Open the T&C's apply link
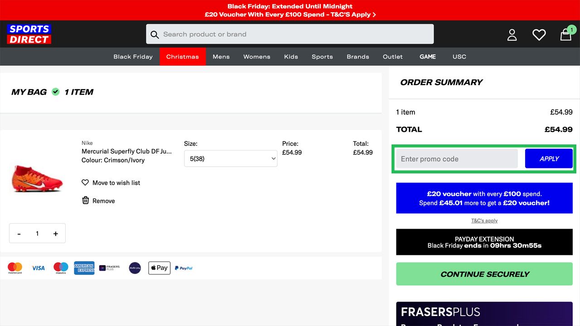The width and height of the screenshot is (580, 326). 484,221
